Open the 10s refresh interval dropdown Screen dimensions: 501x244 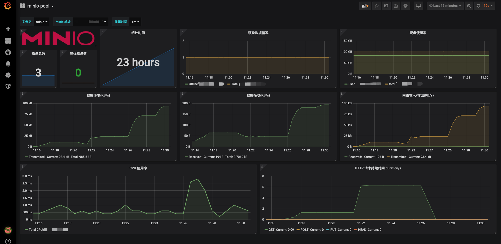pyautogui.click(x=488, y=6)
